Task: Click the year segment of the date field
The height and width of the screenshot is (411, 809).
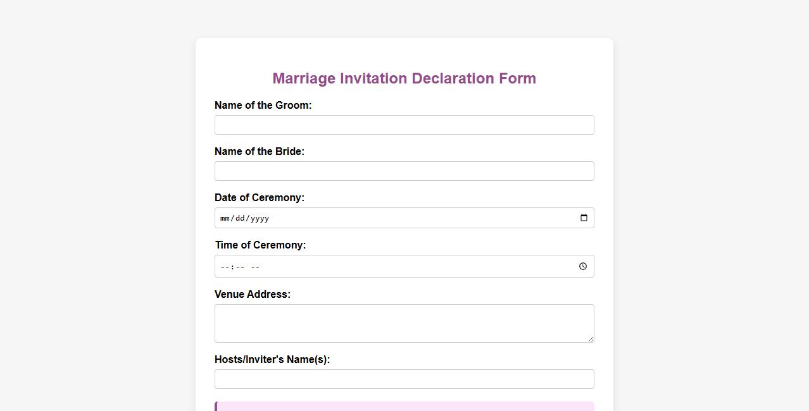Action: click(x=261, y=218)
